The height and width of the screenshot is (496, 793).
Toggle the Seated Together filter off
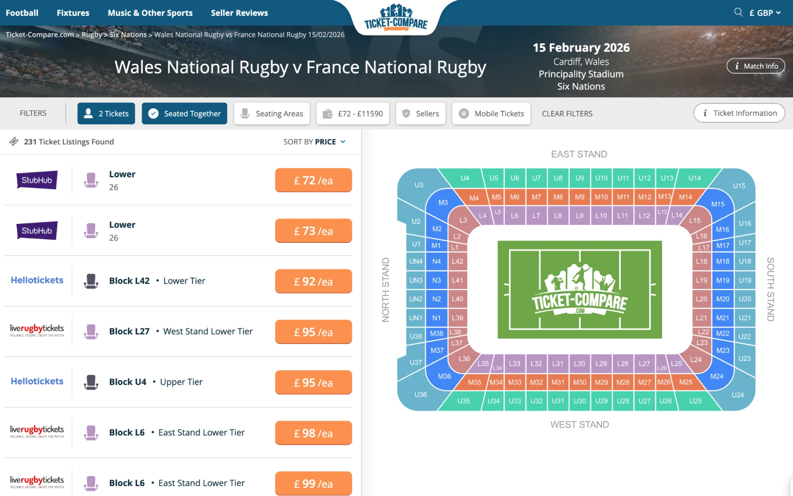[184, 113]
